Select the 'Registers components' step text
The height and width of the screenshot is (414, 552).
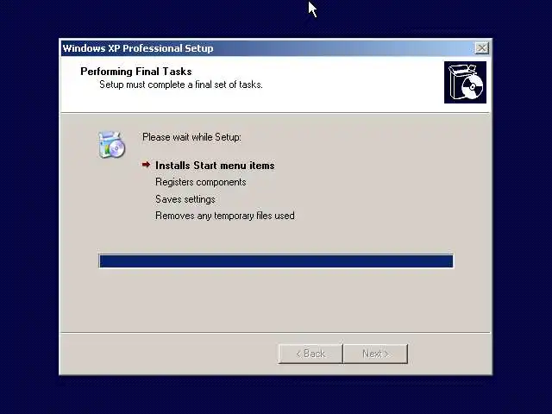pyautogui.click(x=201, y=182)
